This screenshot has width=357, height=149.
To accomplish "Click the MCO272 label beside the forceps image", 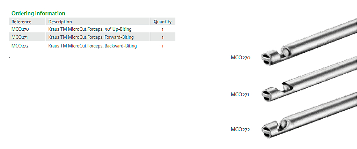I will click(x=240, y=129).
